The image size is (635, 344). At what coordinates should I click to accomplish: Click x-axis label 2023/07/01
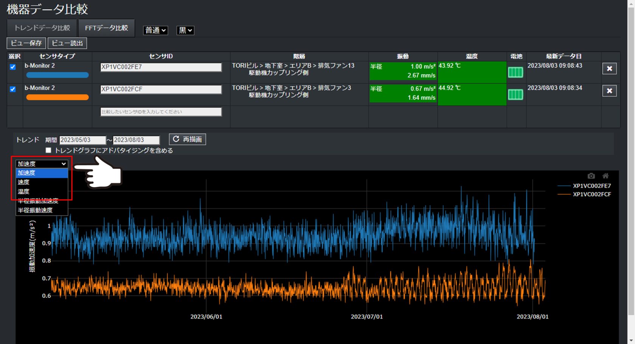coord(367,316)
